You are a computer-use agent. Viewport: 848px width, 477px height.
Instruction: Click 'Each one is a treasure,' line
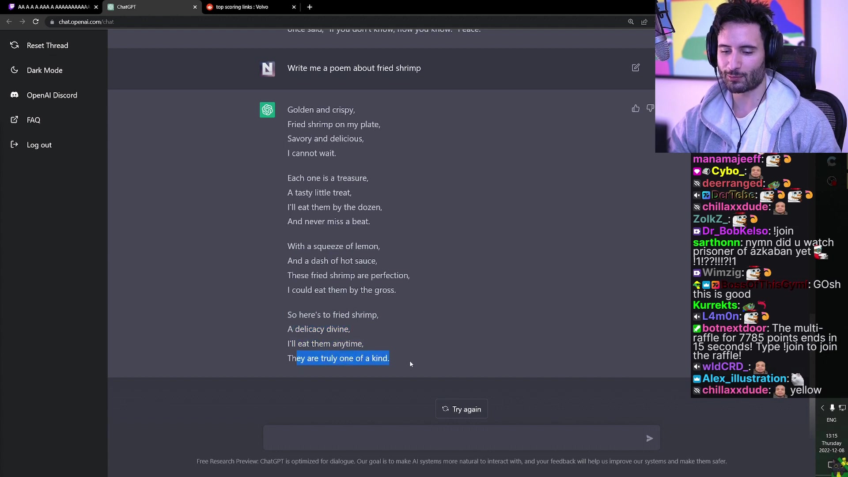coord(328,178)
